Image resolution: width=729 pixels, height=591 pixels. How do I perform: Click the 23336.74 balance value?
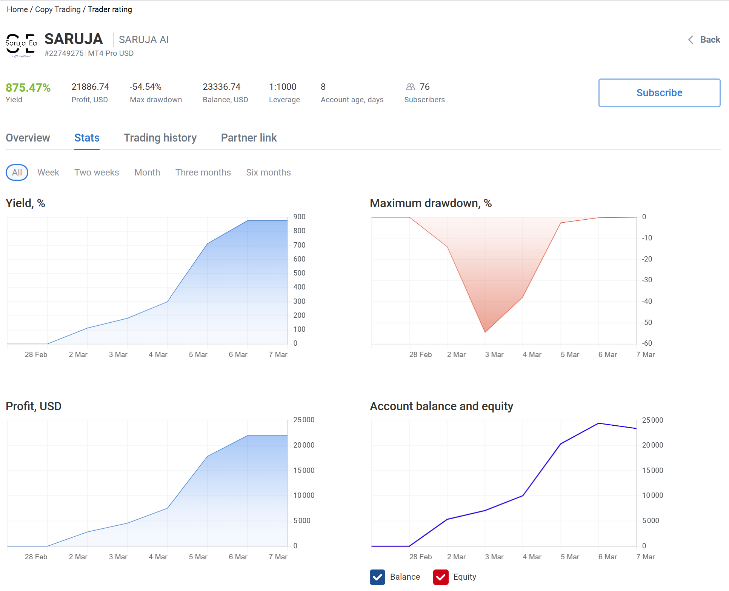[221, 87]
